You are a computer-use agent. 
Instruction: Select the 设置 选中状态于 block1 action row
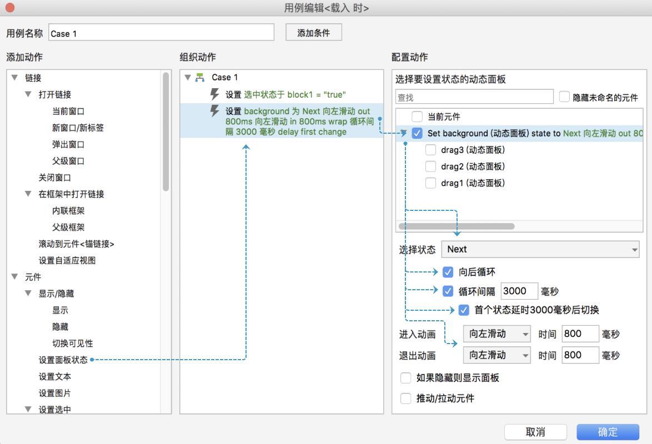point(282,94)
